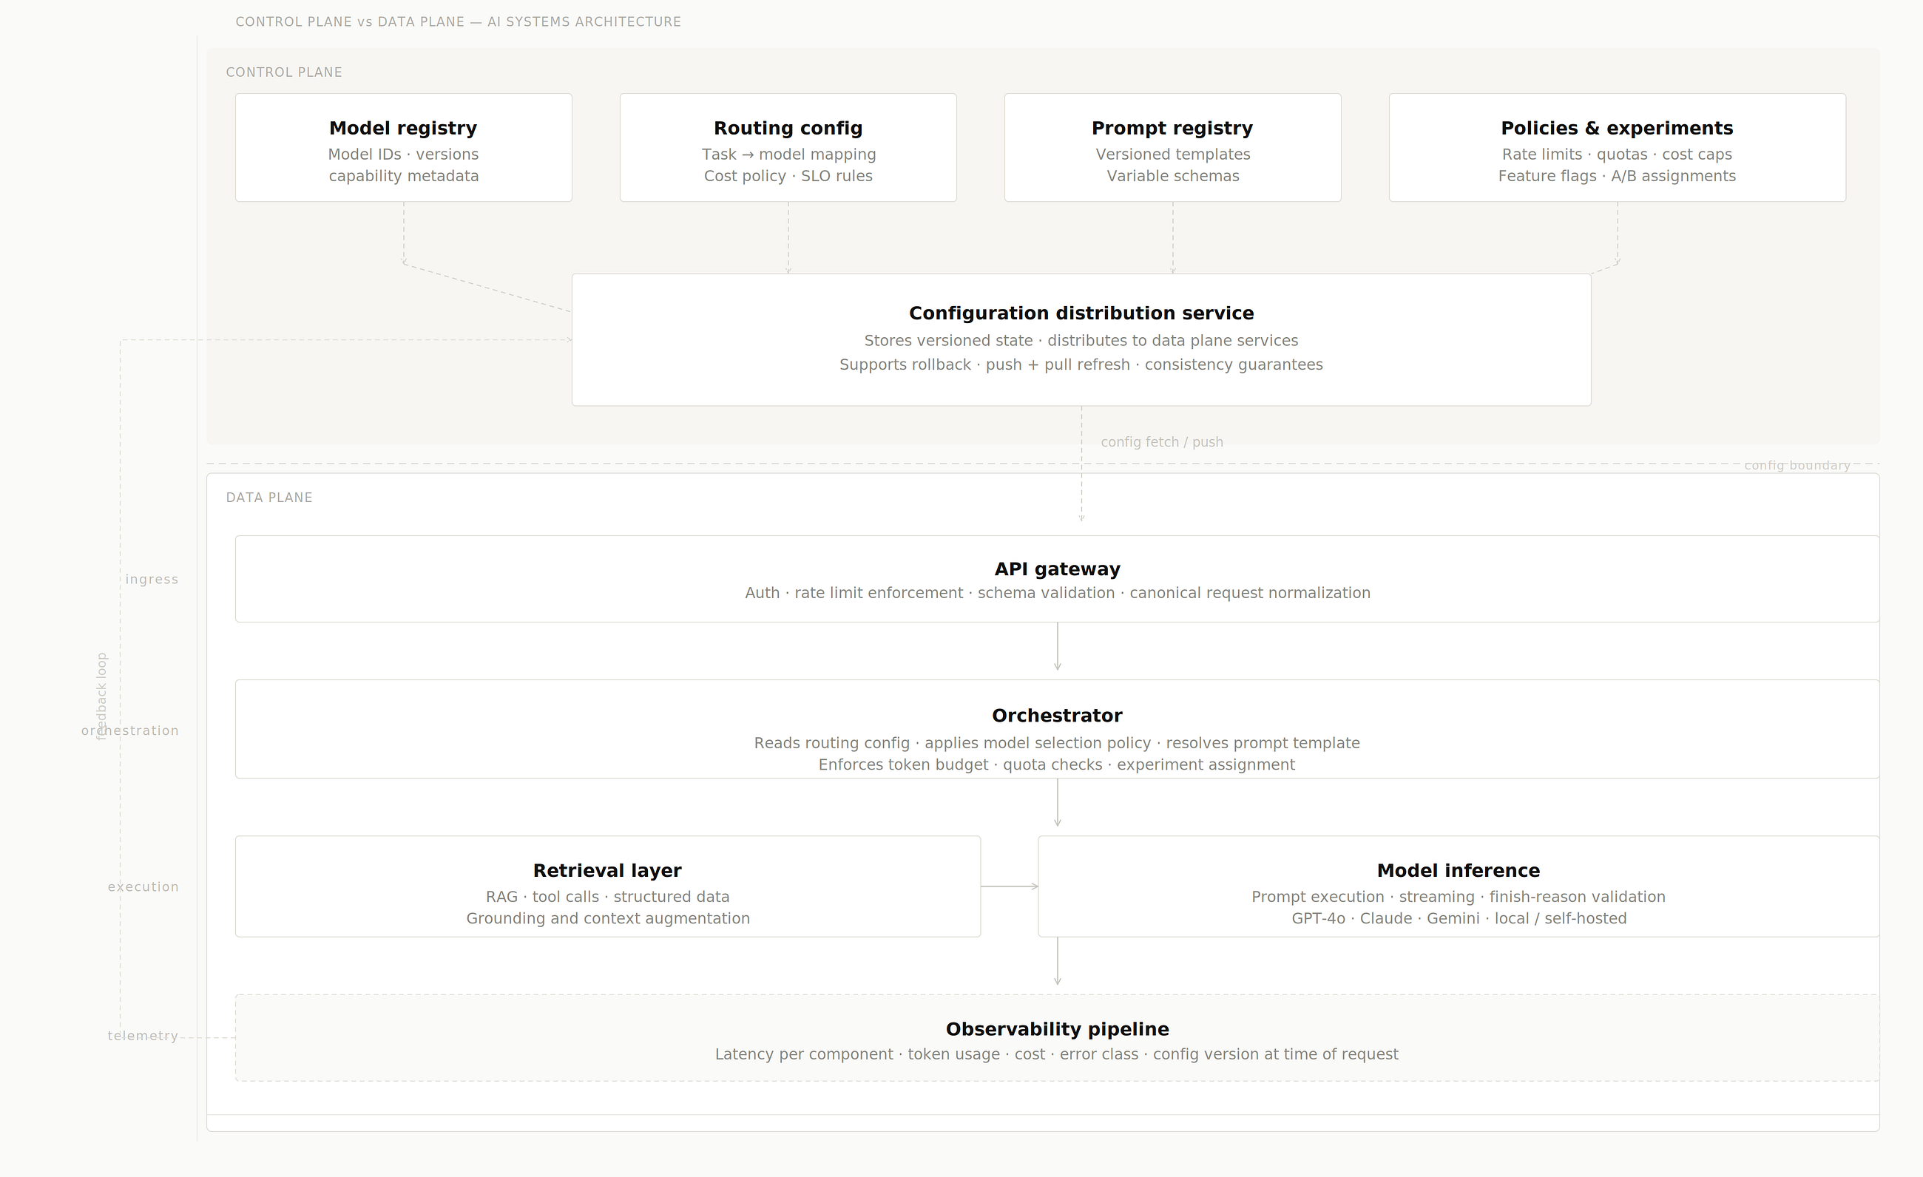Click the orchestration stage label
1923x1177 pixels.
tap(130, 731)
